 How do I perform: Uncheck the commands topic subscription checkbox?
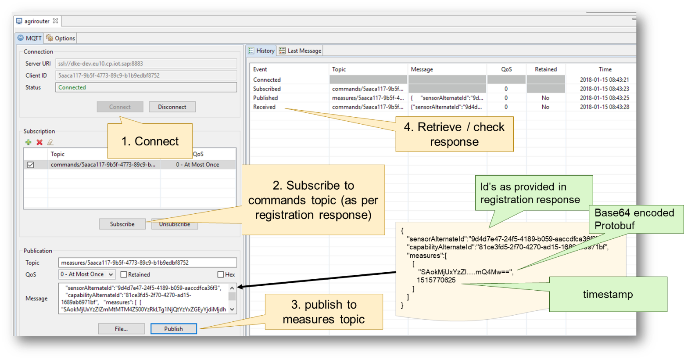pos(30,164)
